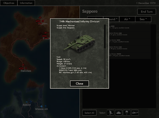Click the End Turn button

(x=147, y=11)
